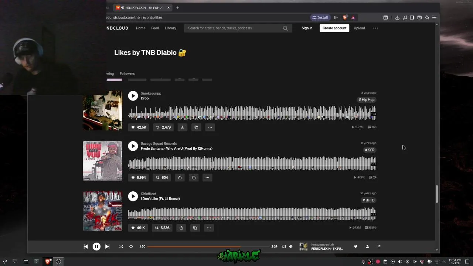Image resolution: width=473 pixels, height=266 pixels.
Task: Seek within the orange player progress bar
Action: click(208, 246)
